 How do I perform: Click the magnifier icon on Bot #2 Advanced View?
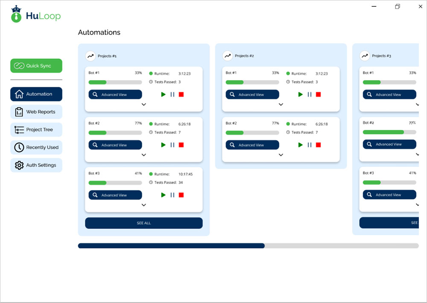(95, 144)
